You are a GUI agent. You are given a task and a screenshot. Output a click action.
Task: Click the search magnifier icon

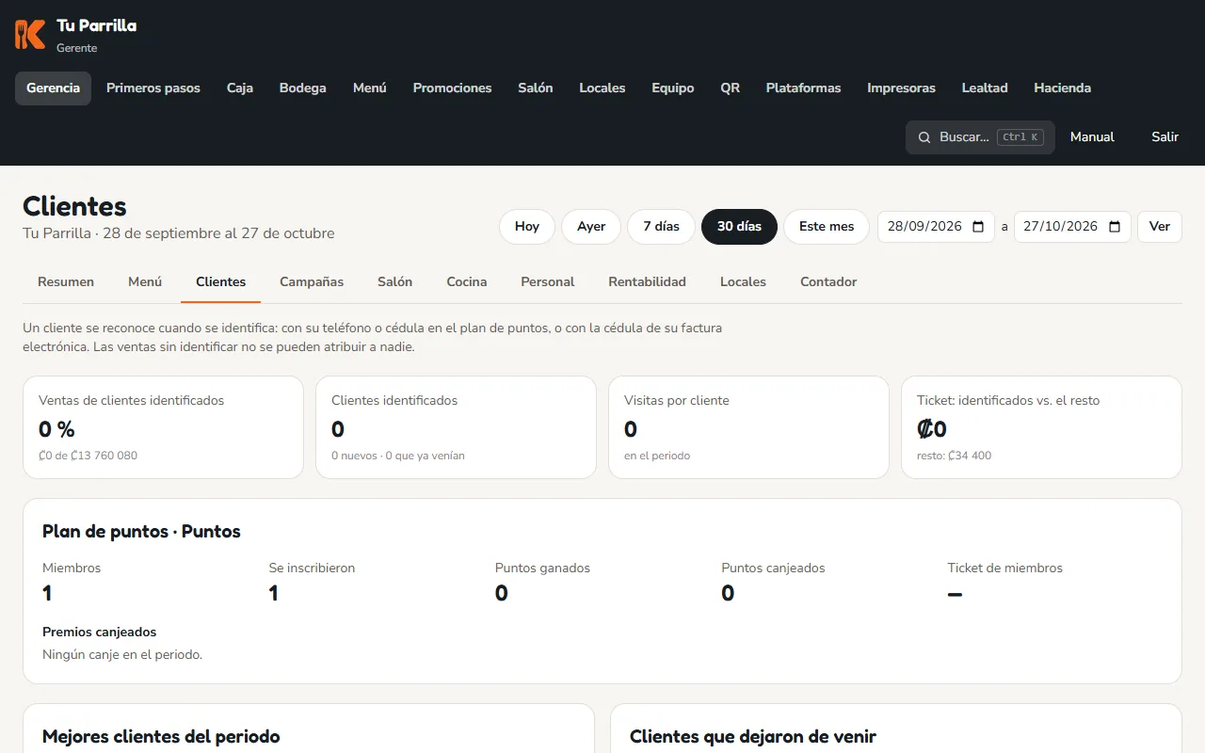[924, 137]
